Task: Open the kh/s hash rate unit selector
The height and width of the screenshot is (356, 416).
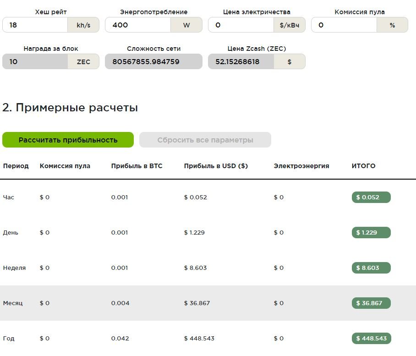Action: pyautogui.click(x=83, y=25)
